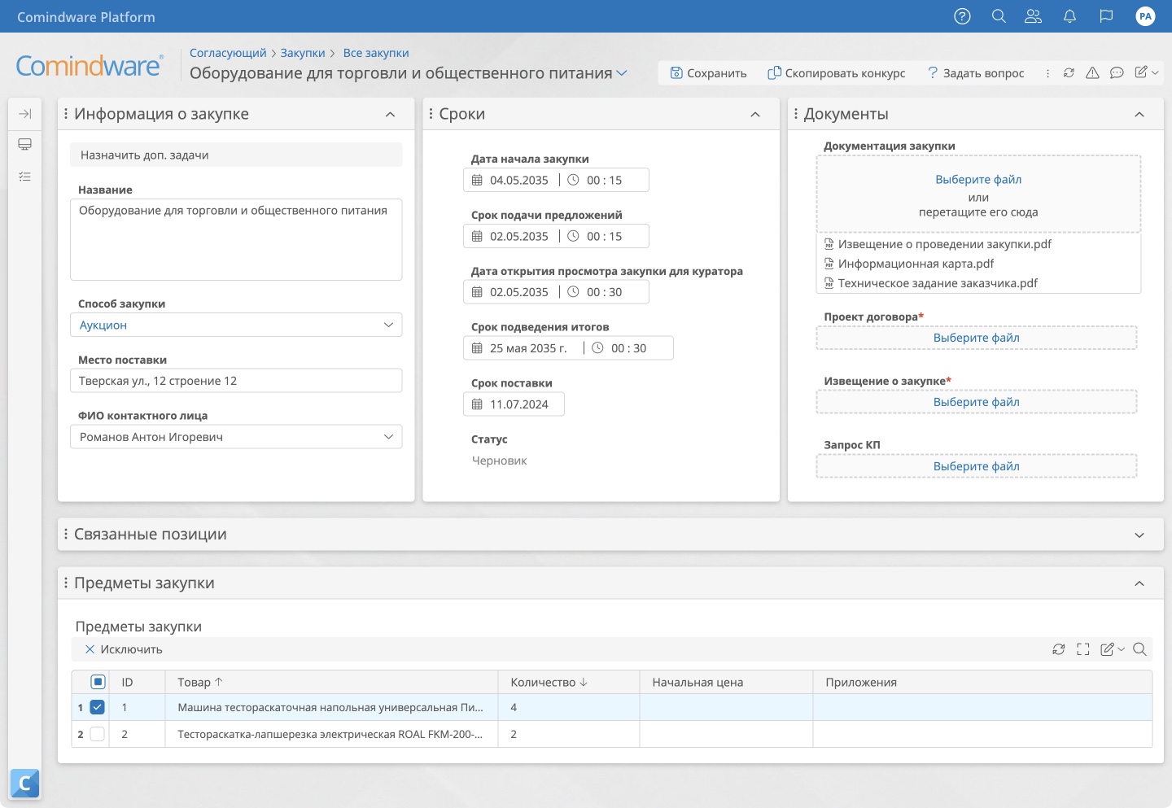
Task: Click Исключить button above table
Action: pos(124,649)
